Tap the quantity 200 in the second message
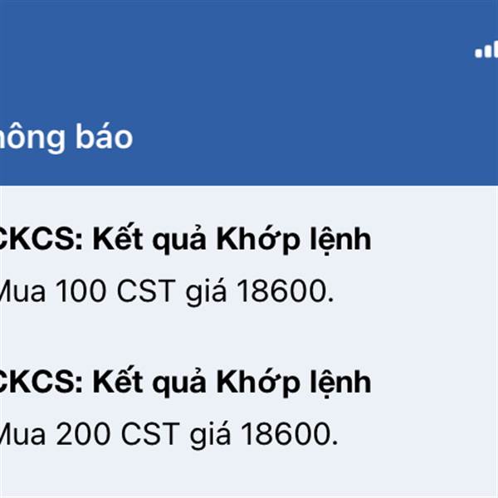 (x=83, y=433)
